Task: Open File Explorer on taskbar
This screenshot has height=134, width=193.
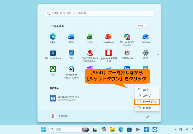Action: coord(112,129)
